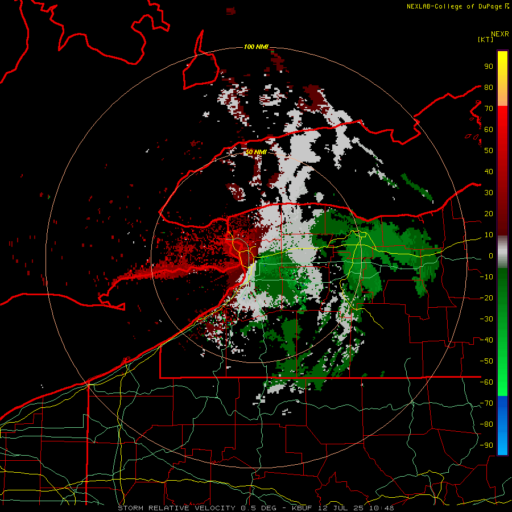Select the 50 NMI range ring label
This screenshot has height=512, width=512.
256,152
